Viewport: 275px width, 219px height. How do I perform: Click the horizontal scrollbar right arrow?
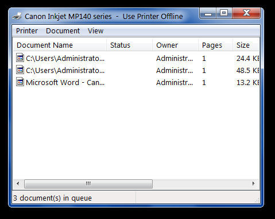coord(254,184)
